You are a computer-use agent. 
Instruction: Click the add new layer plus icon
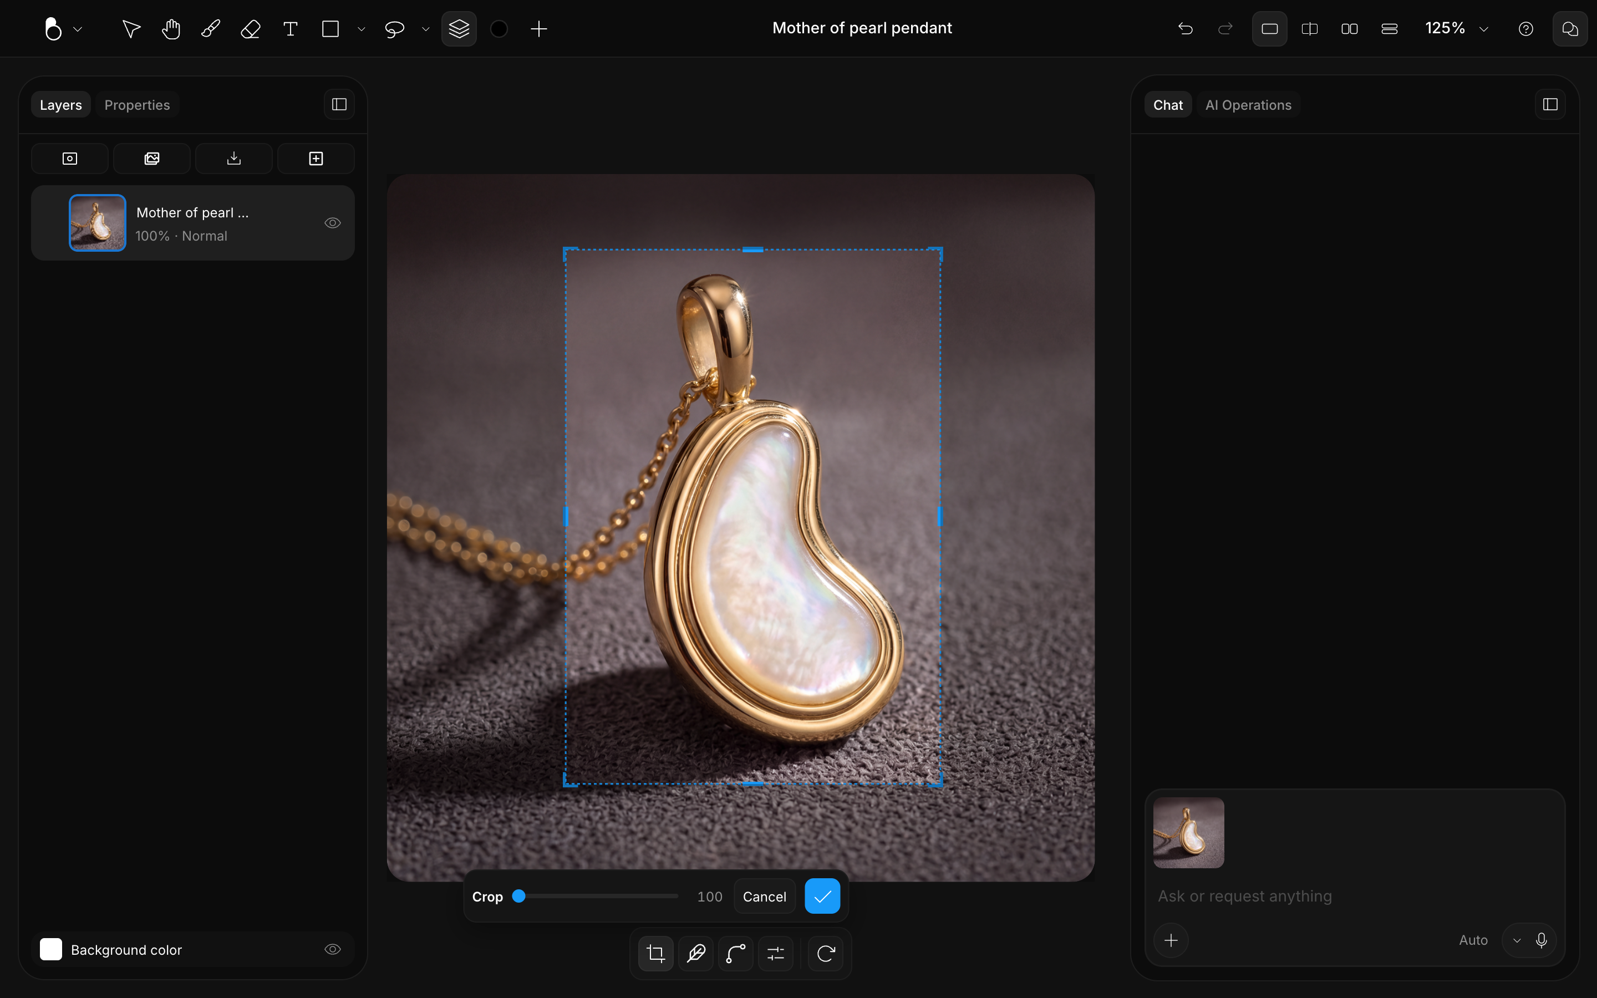pyautogui.click(x=316, y=159)
